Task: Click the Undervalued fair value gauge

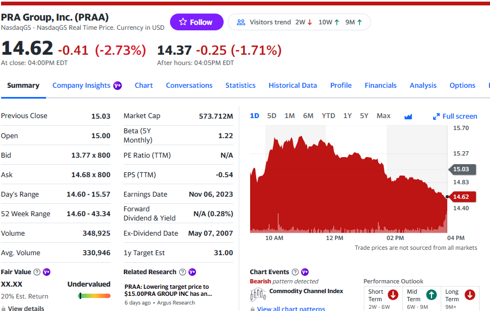Action: click(94, 296)
